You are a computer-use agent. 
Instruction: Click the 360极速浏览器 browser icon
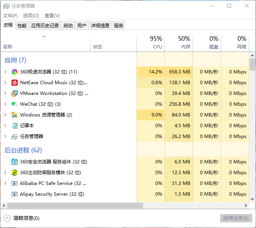click(15, 72)
